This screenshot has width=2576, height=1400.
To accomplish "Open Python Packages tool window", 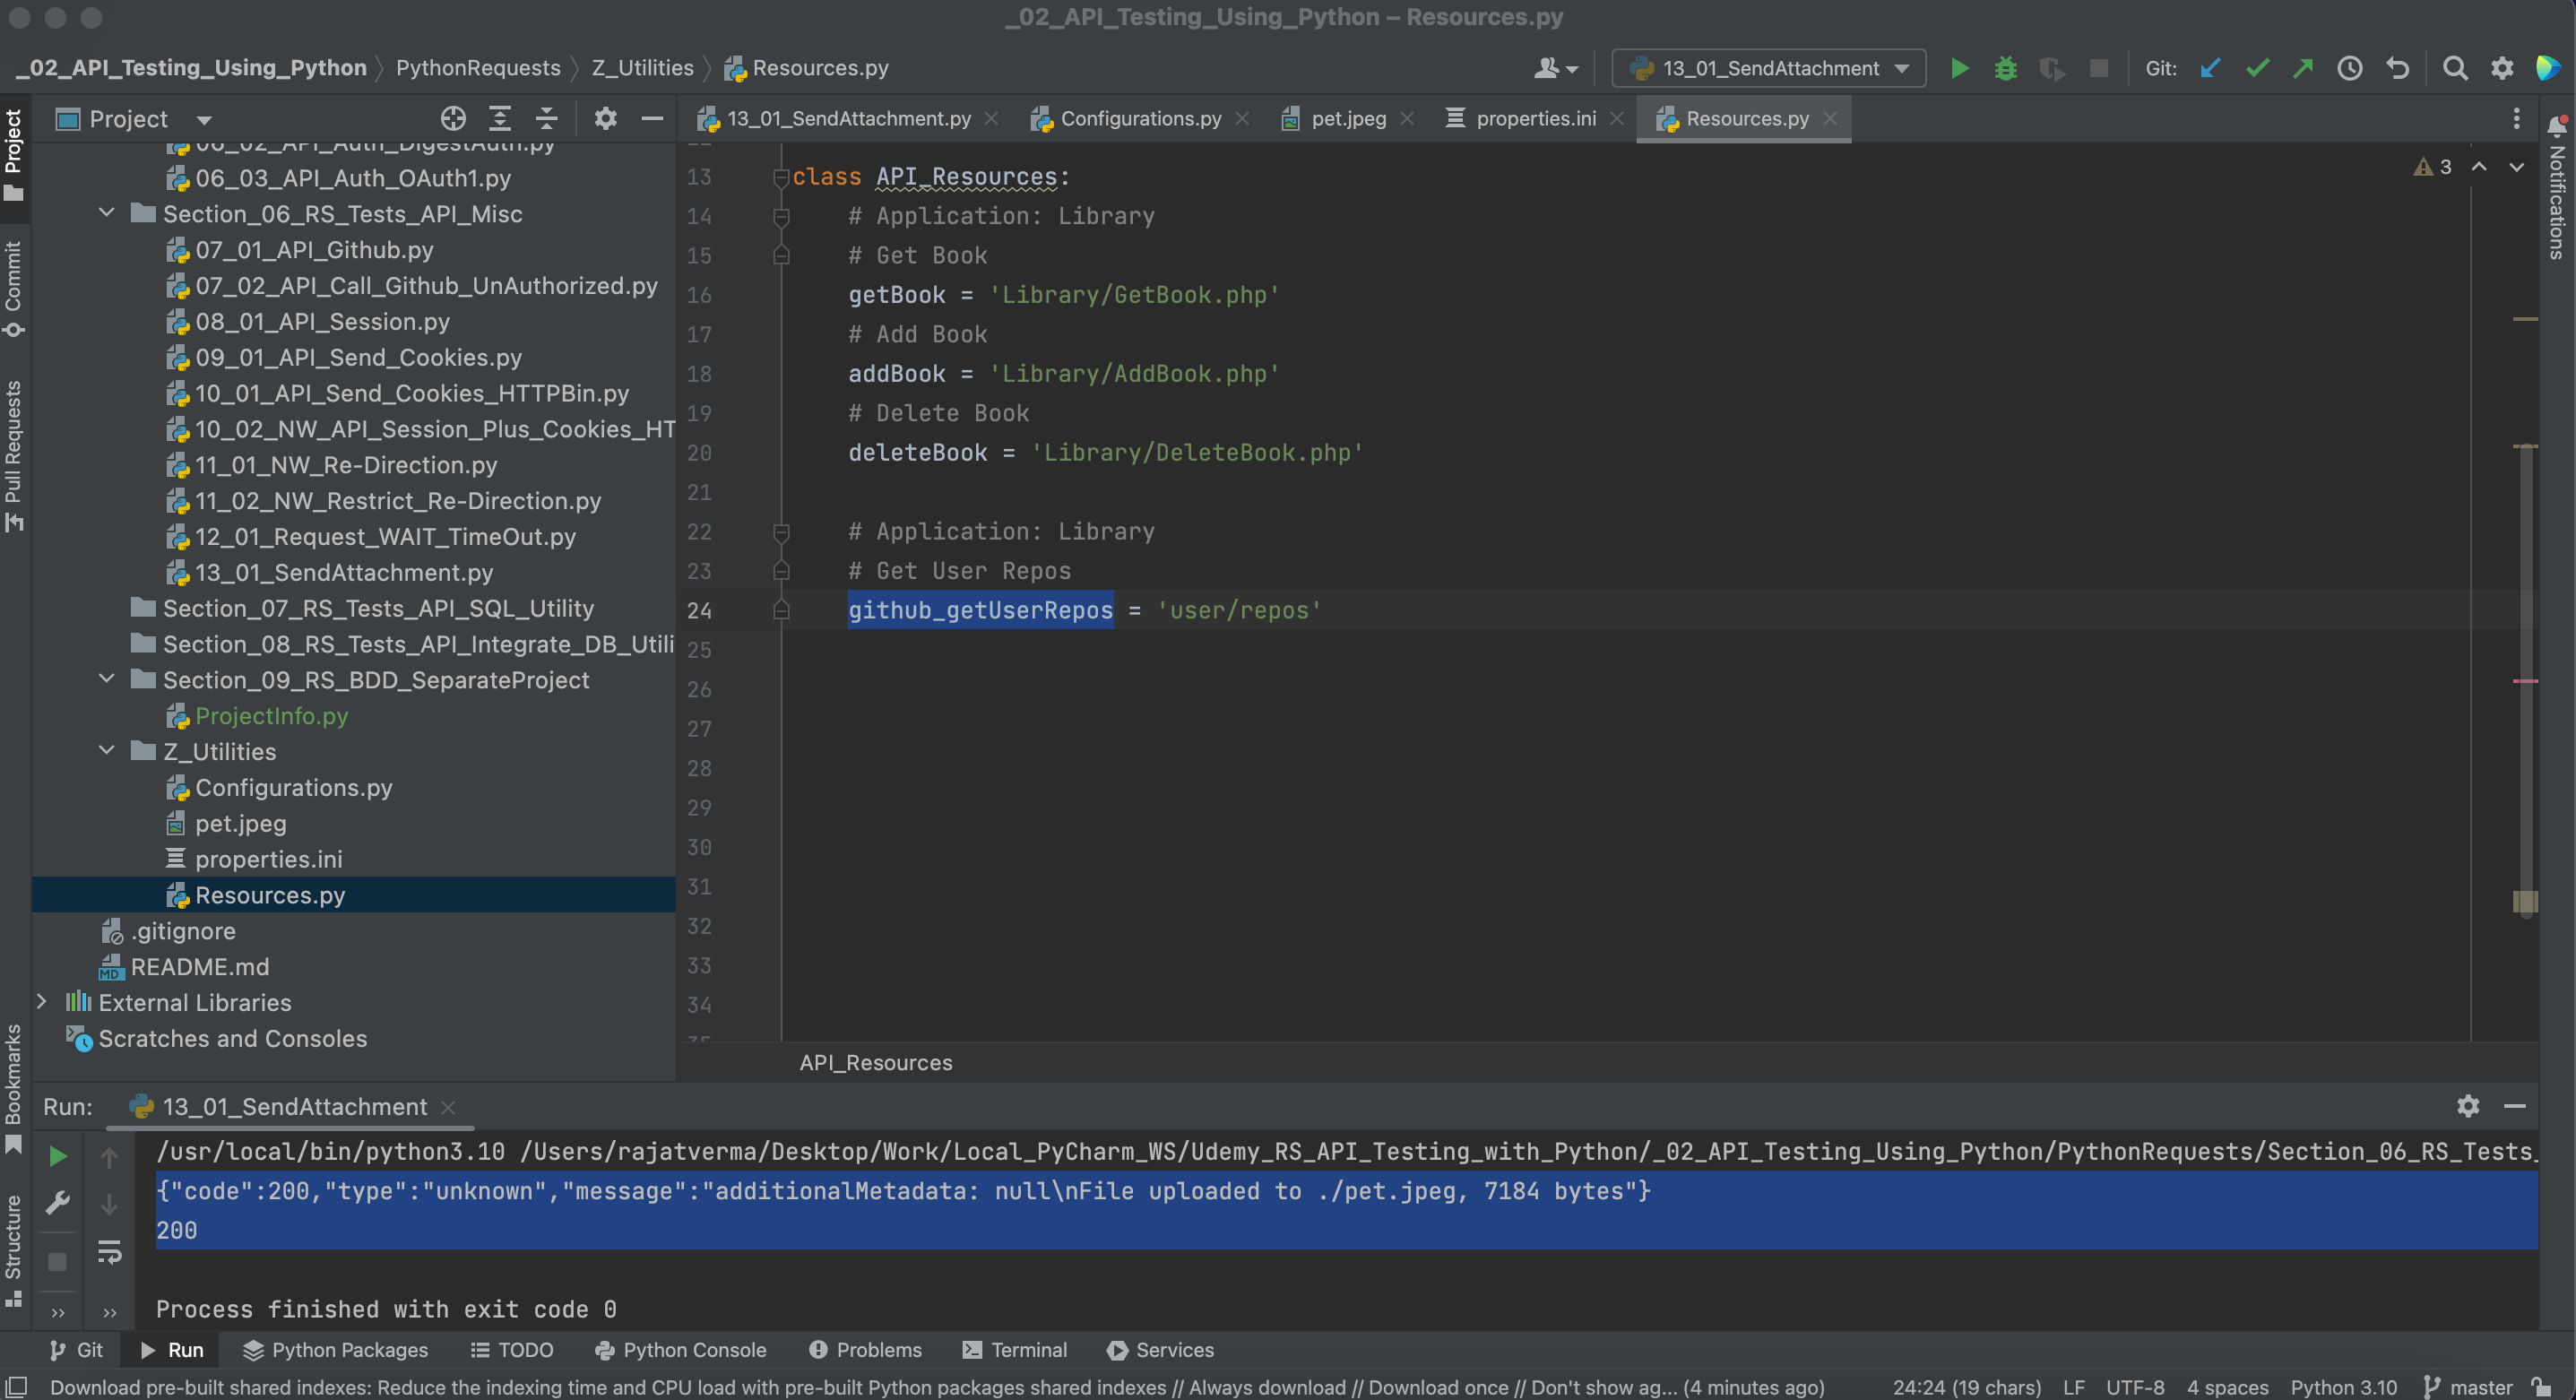I will point(335,1349).
